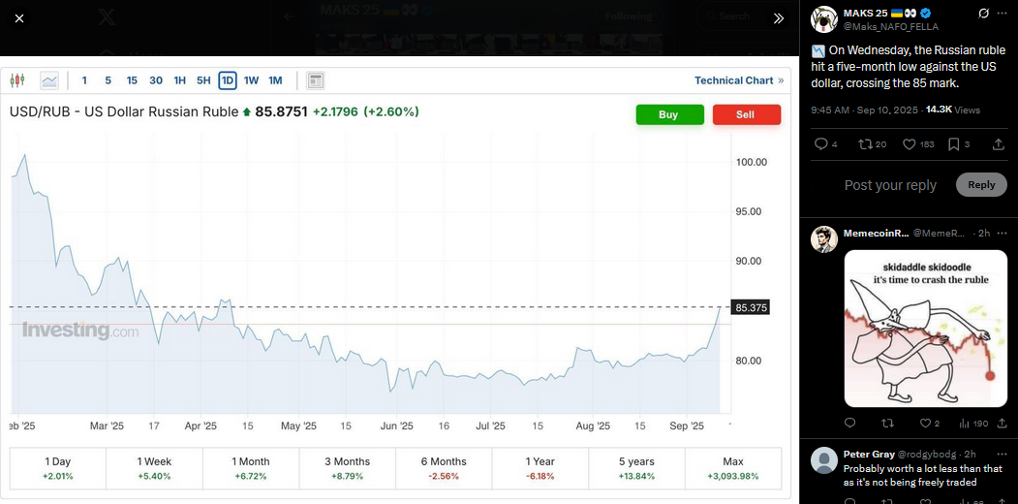Select the area chart type icon

point(49,80)
